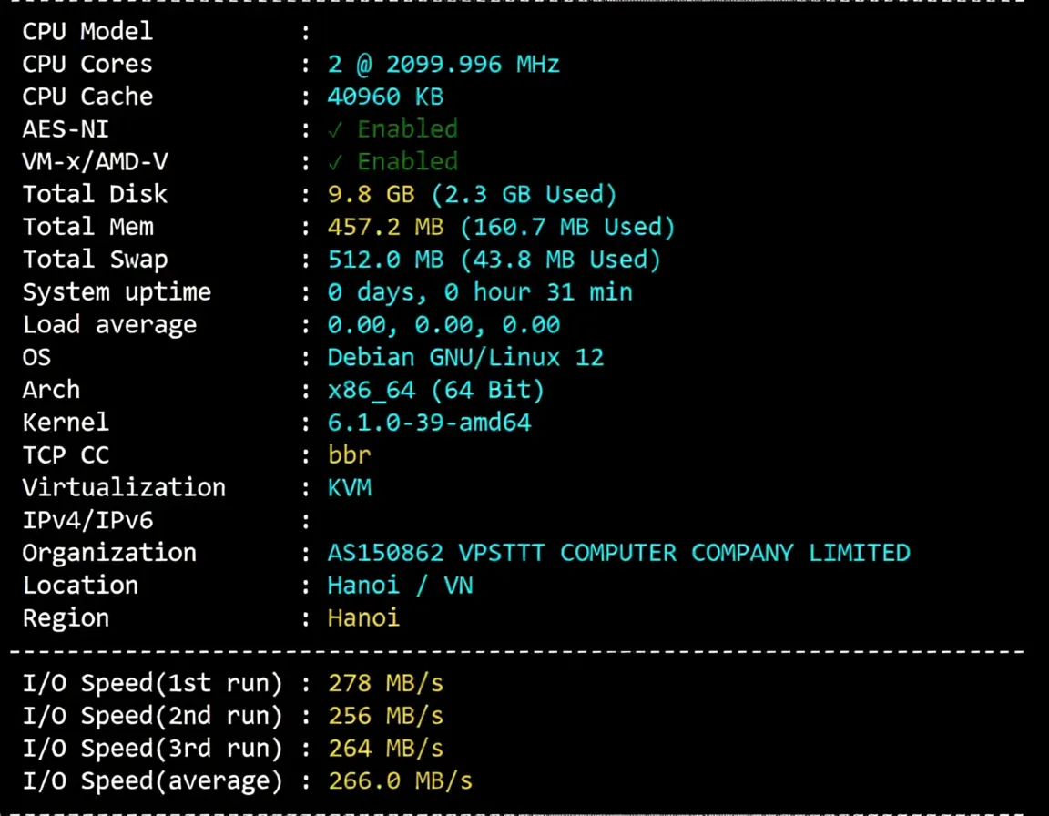The image size is (1049, 816).
Task: Click the Region Hanoi value
Action: [363, 618]
